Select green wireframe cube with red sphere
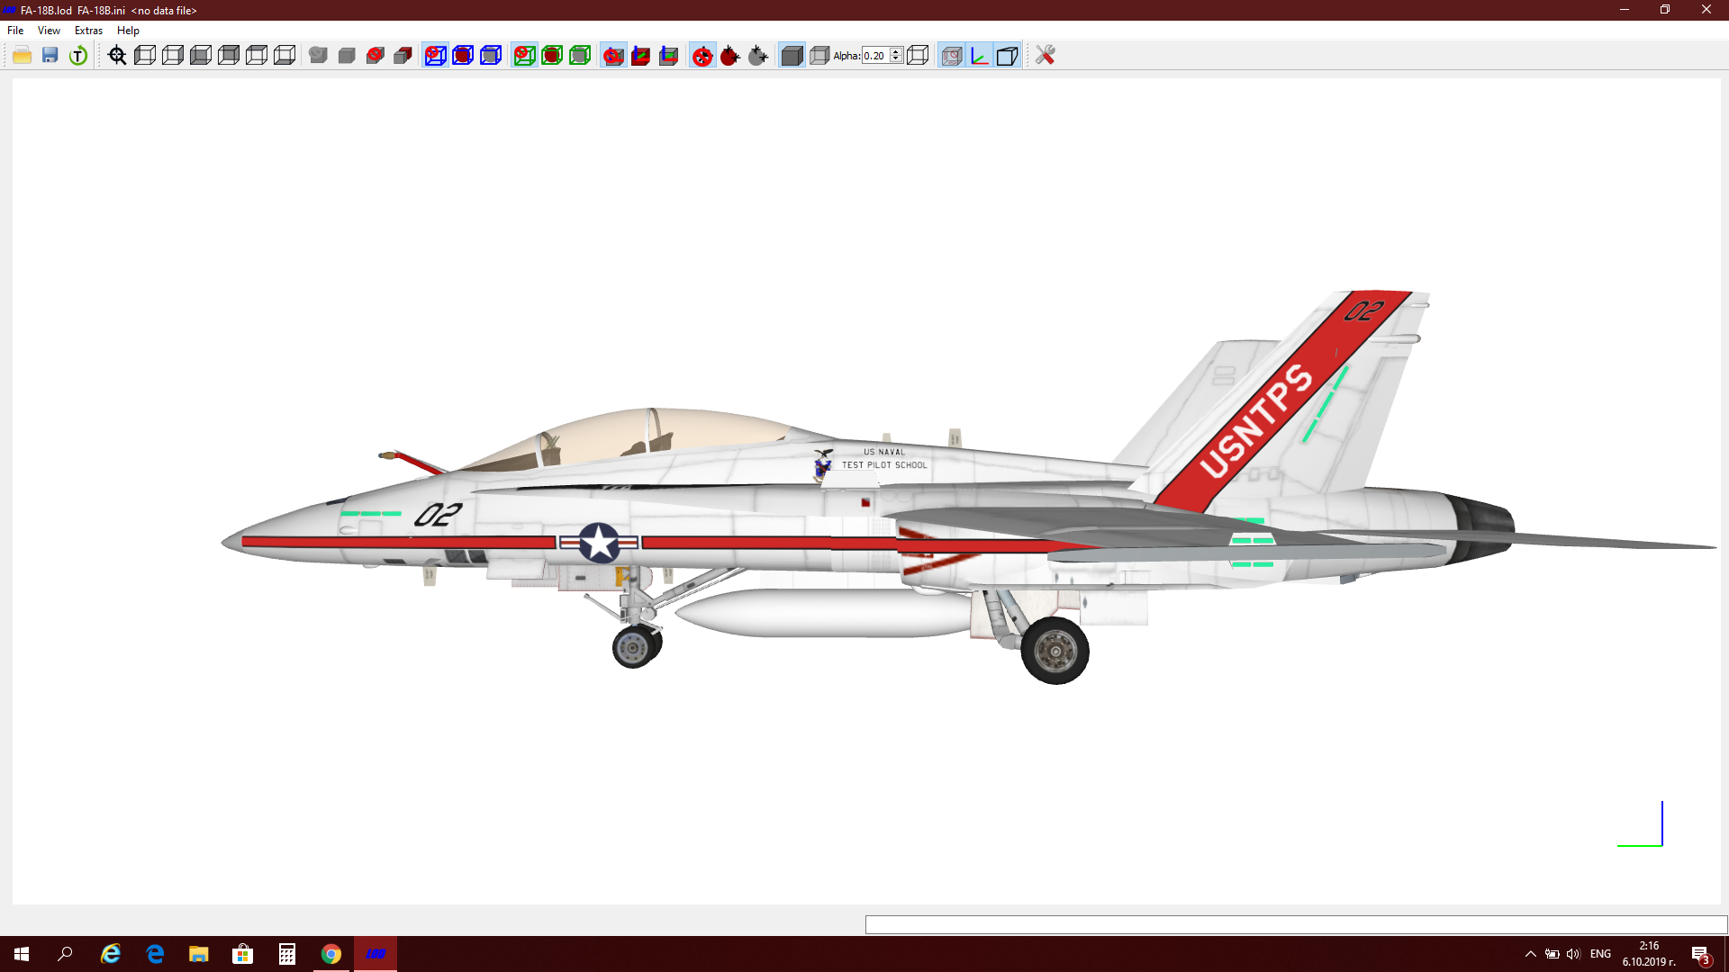This screenshot has width=1729, height=972. [552, 56]
